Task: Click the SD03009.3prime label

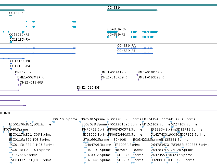Action: [x=95, y=135]
